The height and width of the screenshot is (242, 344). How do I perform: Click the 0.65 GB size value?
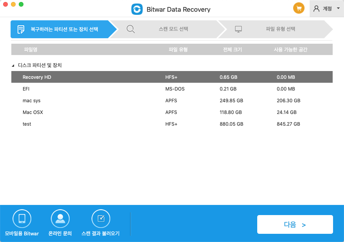[228, 77]
